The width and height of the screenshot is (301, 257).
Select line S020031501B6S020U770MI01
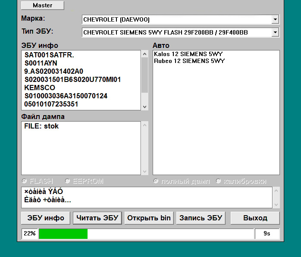pyautogui.click(x=72, y=80)
